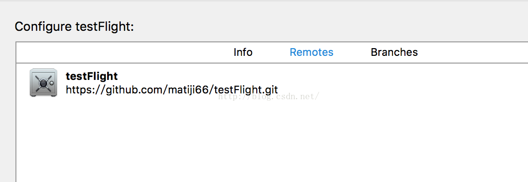
Task: Select the bold testFlight remote name
Action: [x=92, y=76]
